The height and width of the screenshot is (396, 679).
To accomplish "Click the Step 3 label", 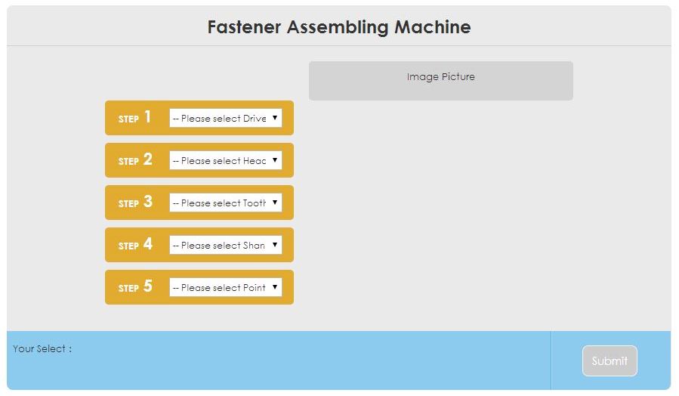I will pos(135,203).
